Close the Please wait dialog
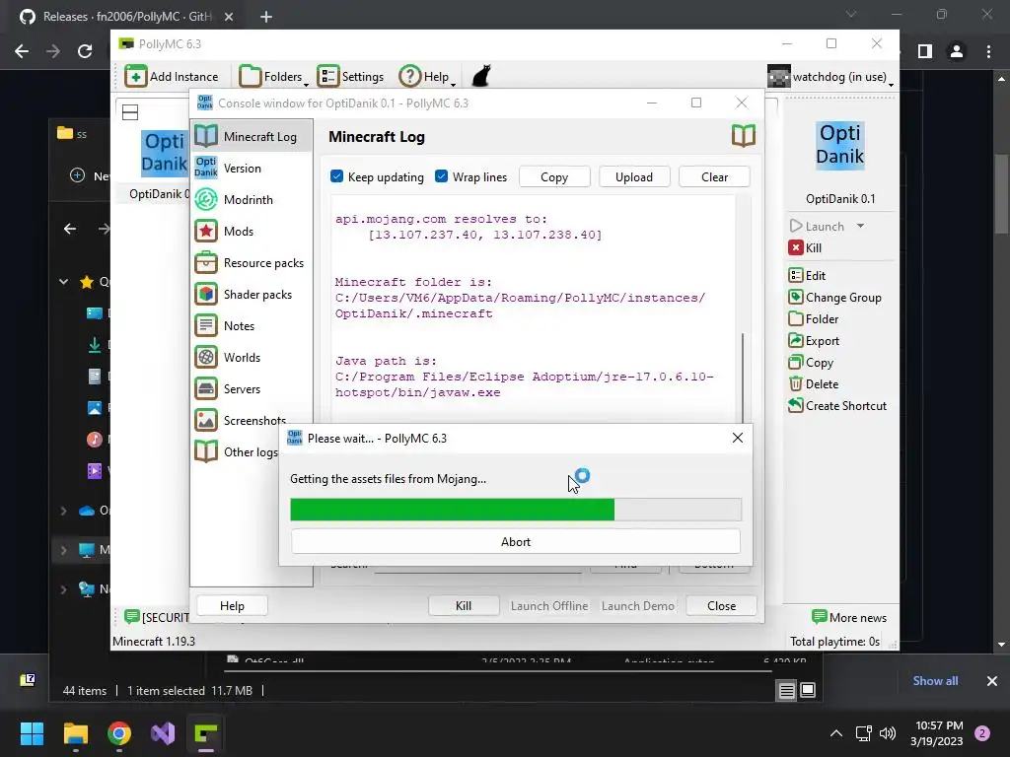 point(738,438)
